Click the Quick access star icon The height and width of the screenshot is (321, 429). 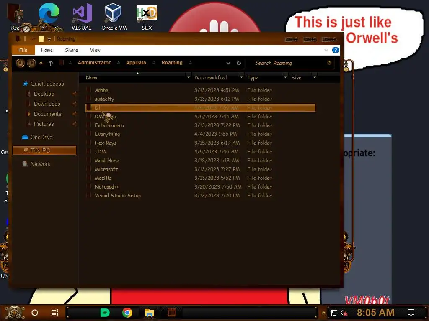(26, 84)
